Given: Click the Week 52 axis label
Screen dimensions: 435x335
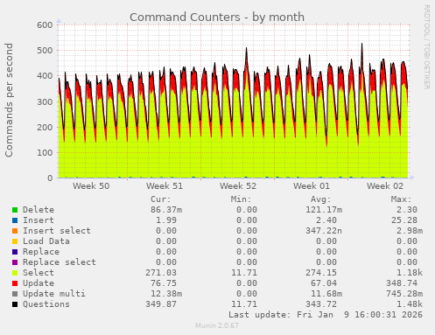Looking at the screenshot, I should [x=238, y=186].
